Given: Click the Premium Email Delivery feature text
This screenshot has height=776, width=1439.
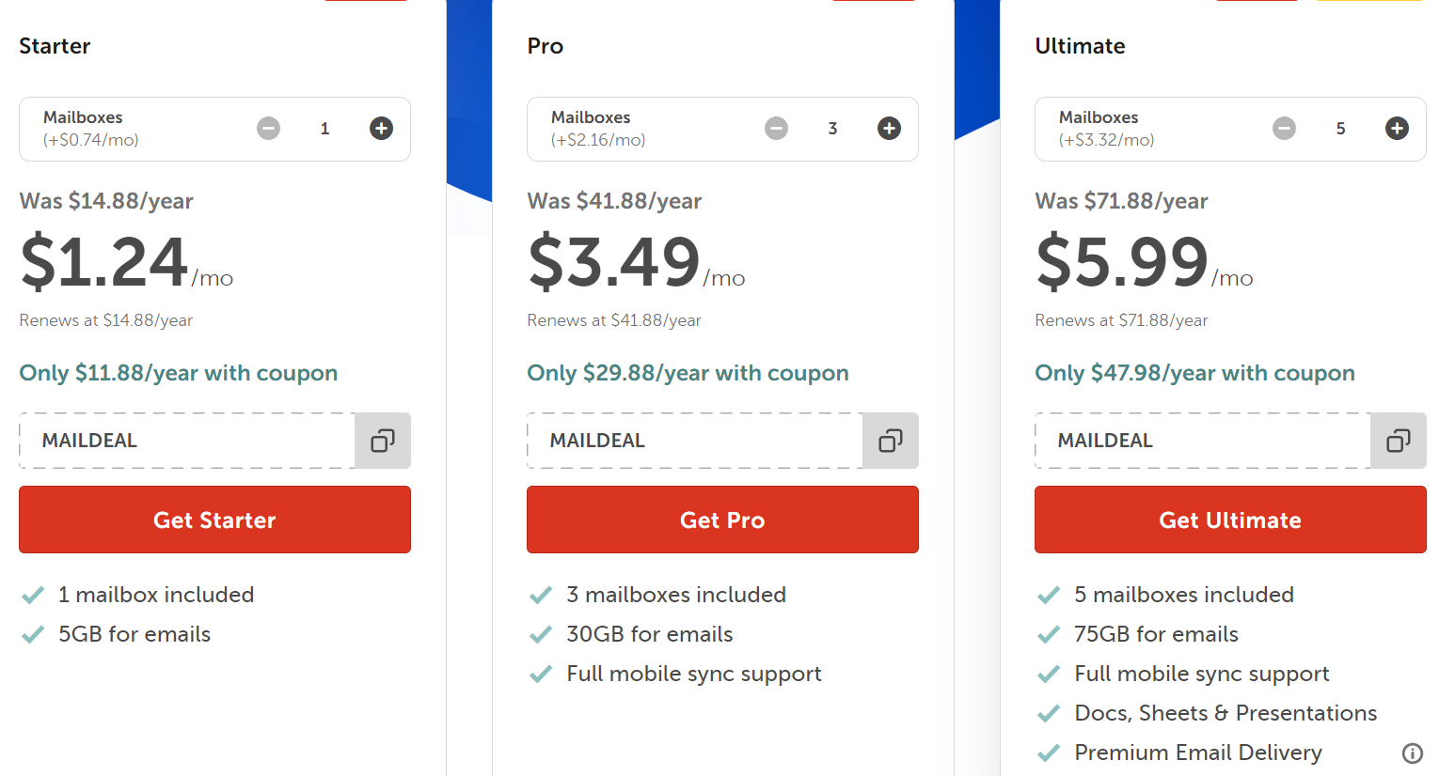Looking at the screenshot, I should pos(1198,753).
